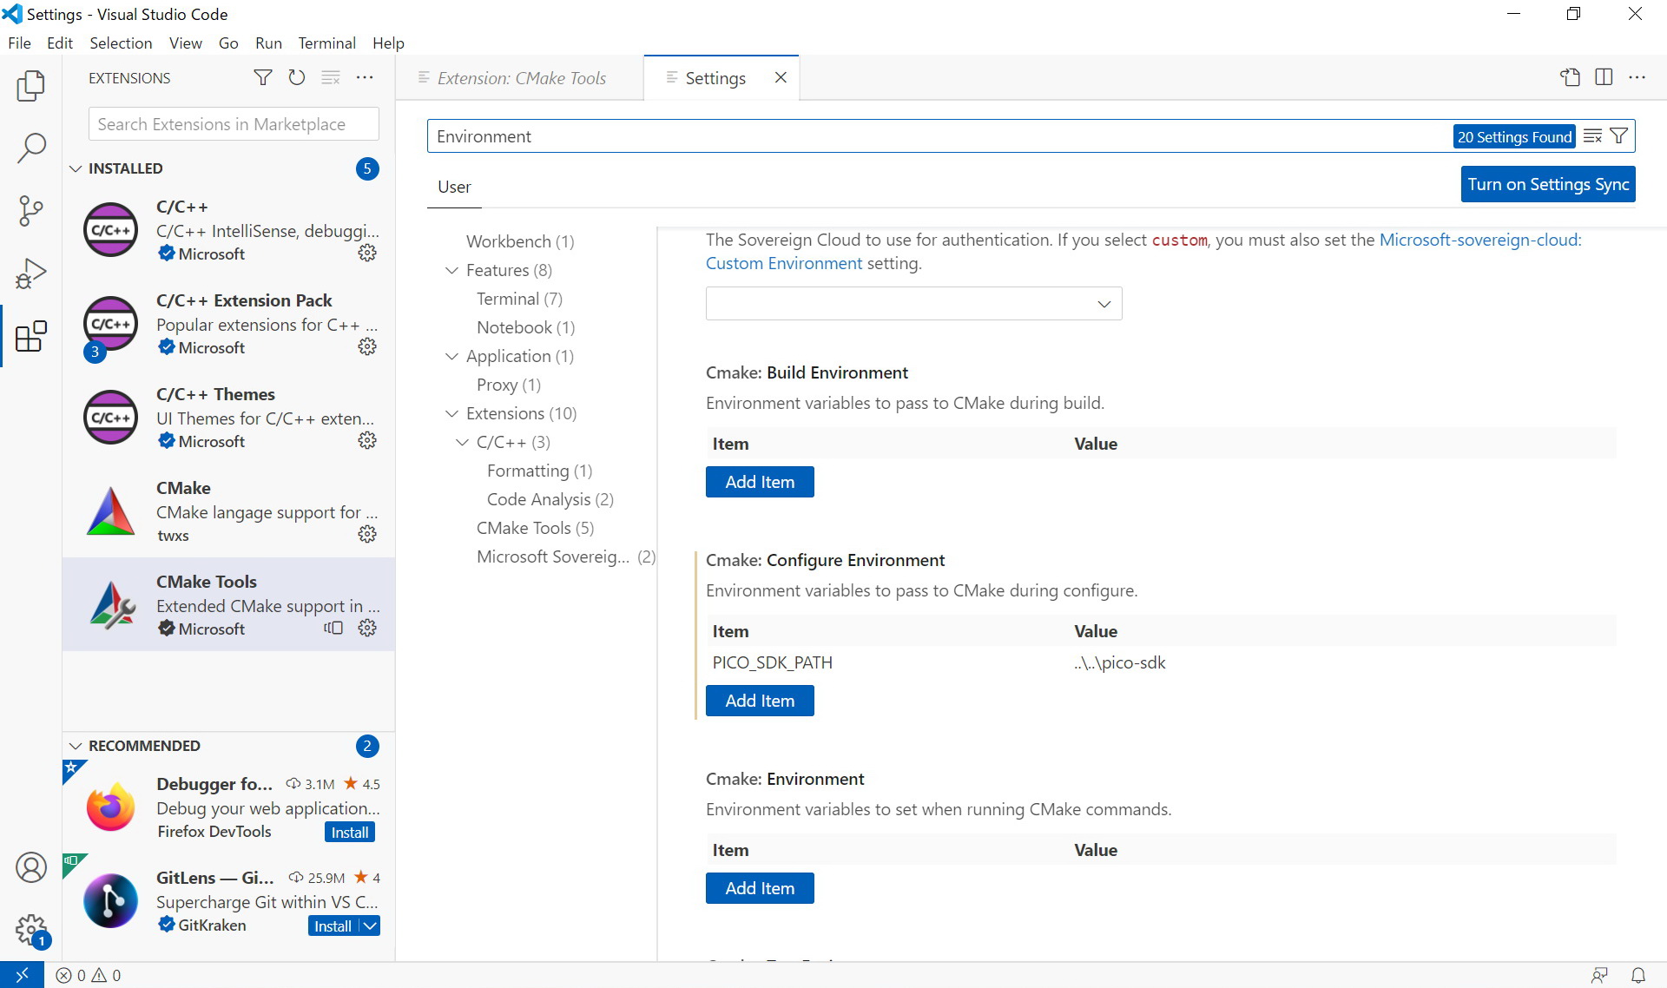Add item to Cmake Environment
Screen dimensions: 1667x988
760,888
